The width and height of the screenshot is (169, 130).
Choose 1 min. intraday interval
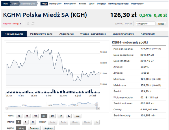53,122
